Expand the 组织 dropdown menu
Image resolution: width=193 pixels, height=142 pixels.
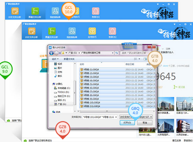pyautogui.click(x=55, y=59)
